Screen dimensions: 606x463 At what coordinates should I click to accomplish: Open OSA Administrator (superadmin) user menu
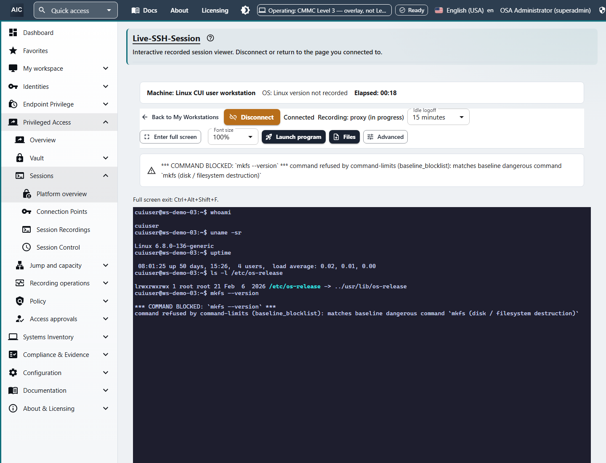click(x=545, y=10)
